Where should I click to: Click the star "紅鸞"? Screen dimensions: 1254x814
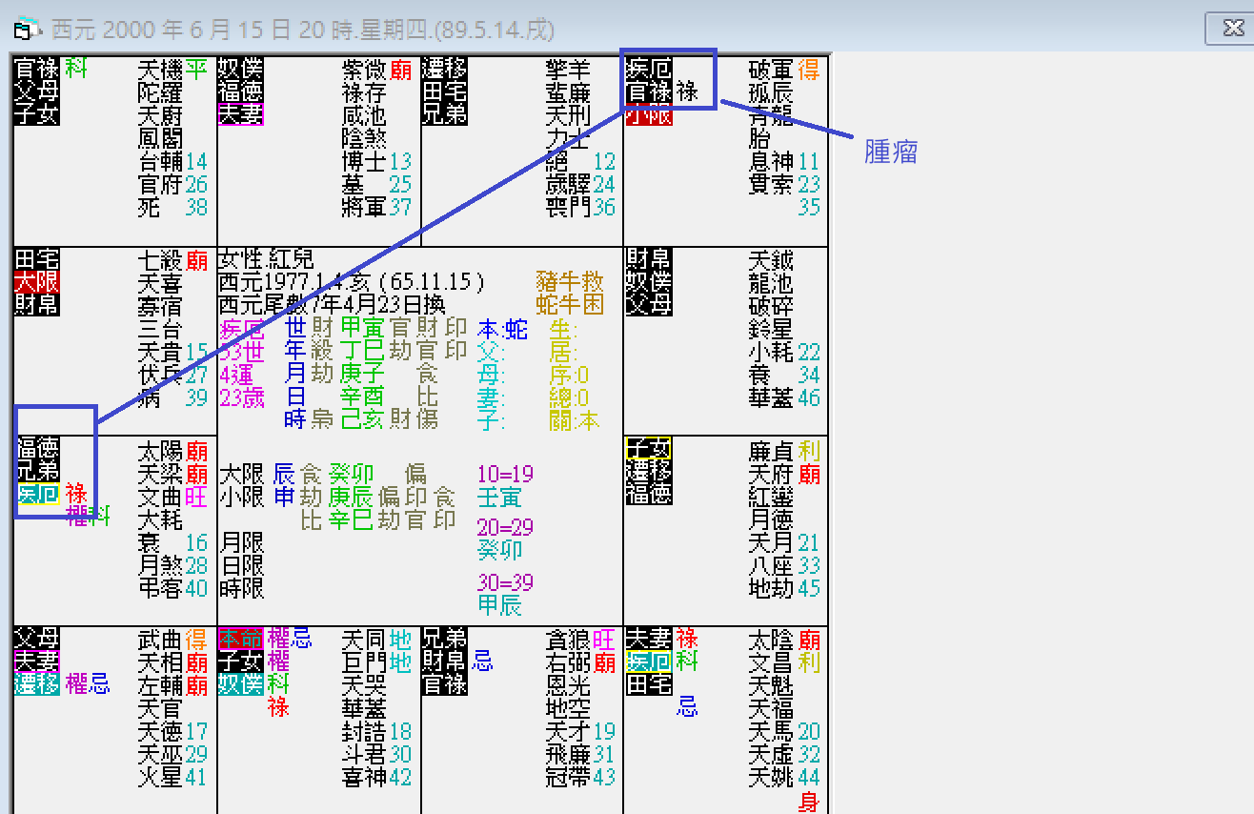click(772, 497)
